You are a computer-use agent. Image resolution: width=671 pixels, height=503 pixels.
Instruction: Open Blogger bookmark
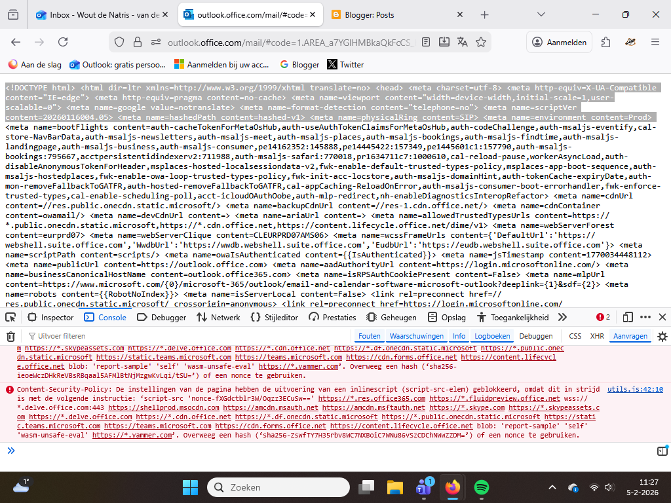click(299, 65)
